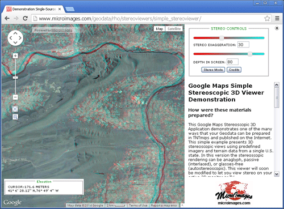Zoom out with the minus button
Image resolution: width=284 pixels, height=209 pixels.
click(15, 97)
